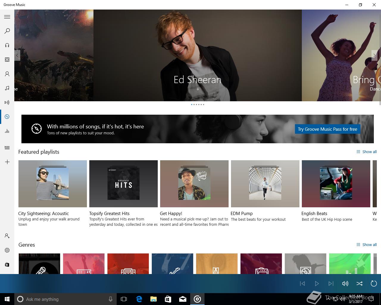Toggle repeat playback
Screen dimensions: 381x305
pos(374,284)
